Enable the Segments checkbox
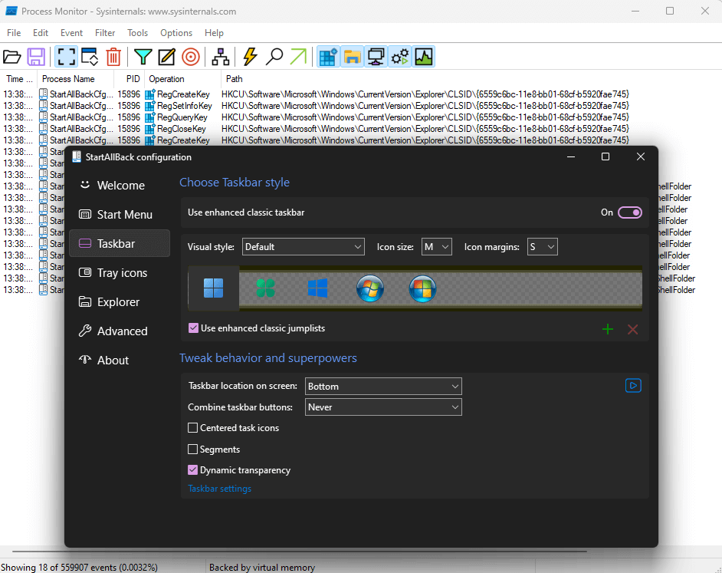Screen dimensions: 722x573 click(193, 449)
